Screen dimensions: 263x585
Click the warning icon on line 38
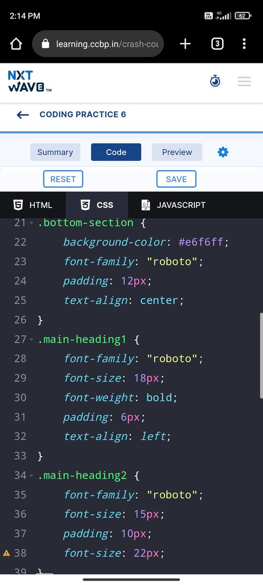[6, 553]
